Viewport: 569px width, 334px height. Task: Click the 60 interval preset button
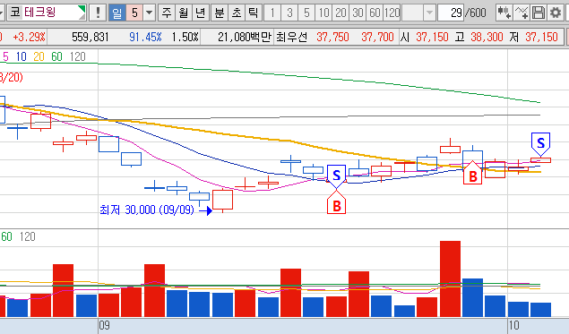(375, 13)
